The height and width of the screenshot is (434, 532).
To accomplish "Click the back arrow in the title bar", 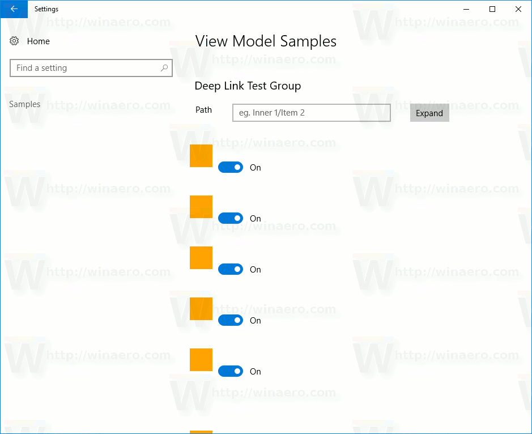I will point(14,9).
